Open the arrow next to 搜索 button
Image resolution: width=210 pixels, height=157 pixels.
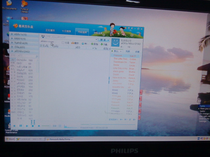pyautogui.click(x=108, y=40)
